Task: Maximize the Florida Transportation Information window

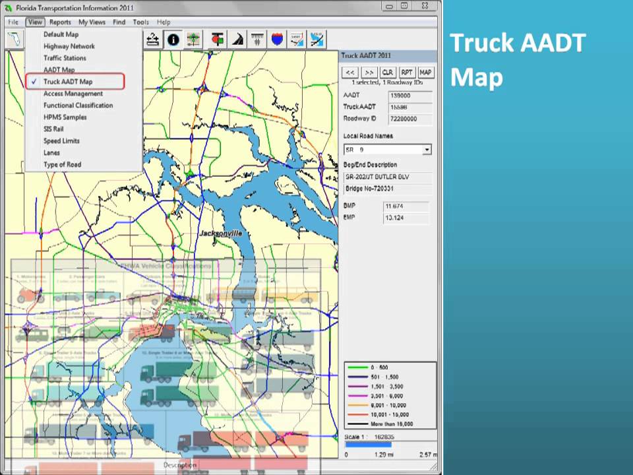Action: 404,6
